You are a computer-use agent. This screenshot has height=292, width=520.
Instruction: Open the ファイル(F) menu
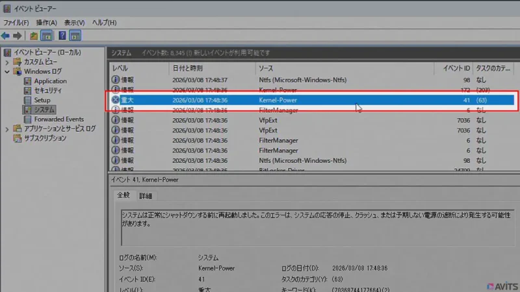point(16,23)
